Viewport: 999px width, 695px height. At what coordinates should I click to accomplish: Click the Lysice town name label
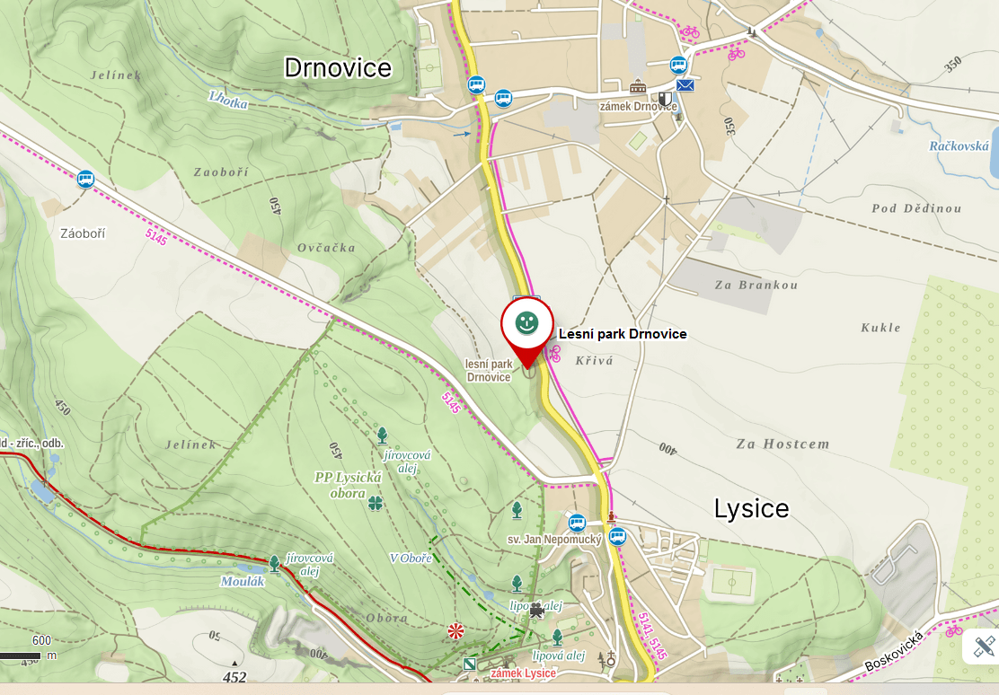(x=751, y=508)
